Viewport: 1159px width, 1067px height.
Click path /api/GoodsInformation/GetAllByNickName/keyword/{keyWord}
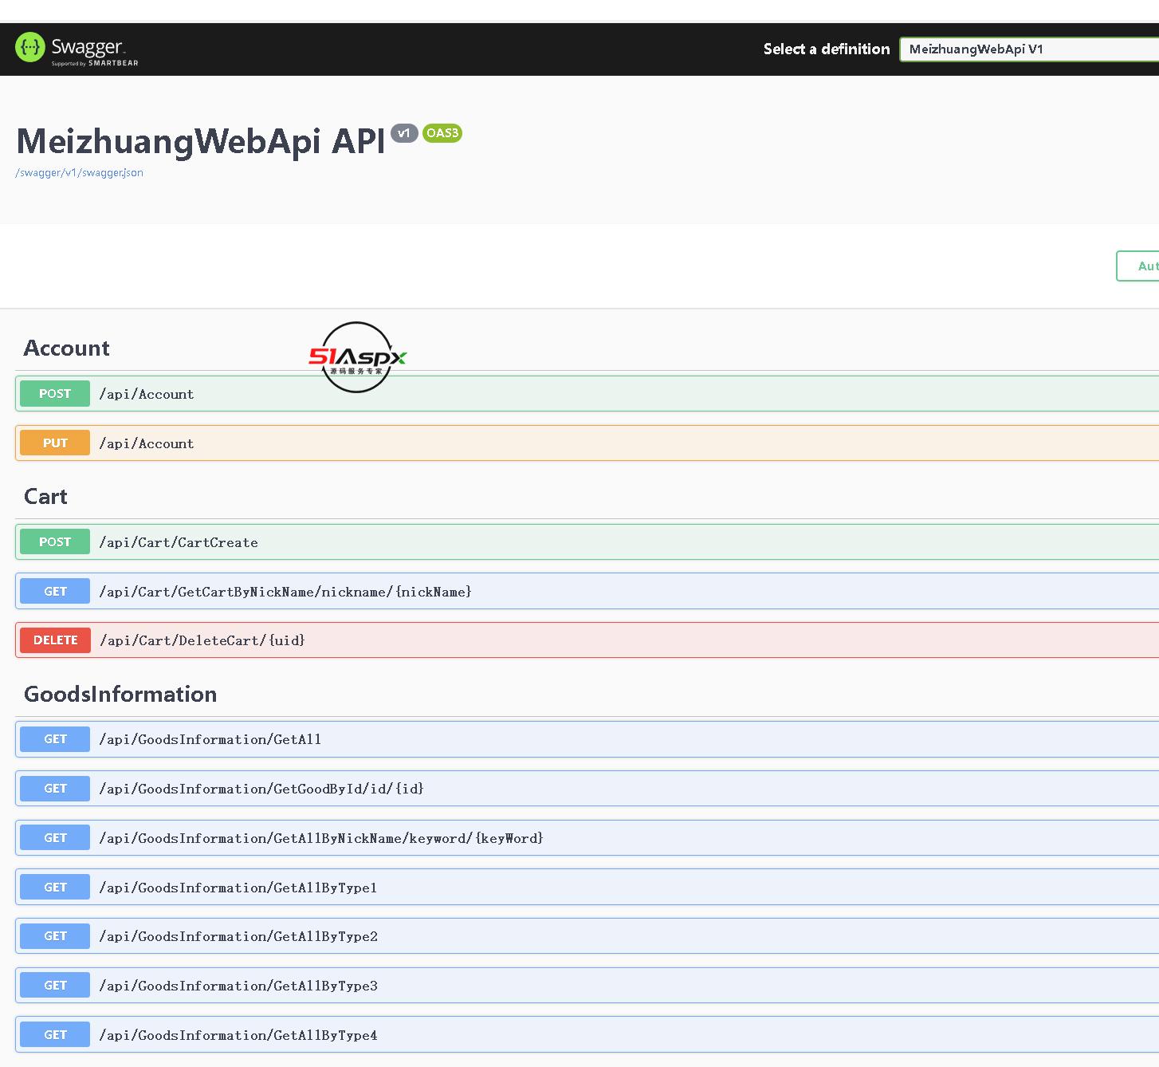pos(321,838)
